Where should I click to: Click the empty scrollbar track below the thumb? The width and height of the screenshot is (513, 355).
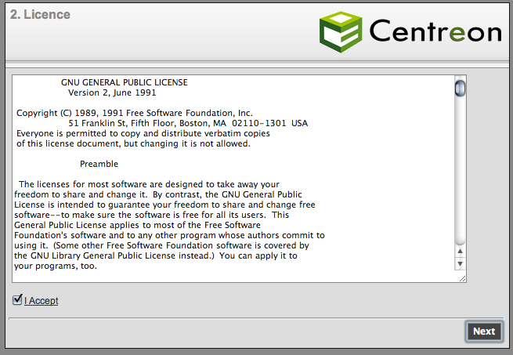click(461, 172)
